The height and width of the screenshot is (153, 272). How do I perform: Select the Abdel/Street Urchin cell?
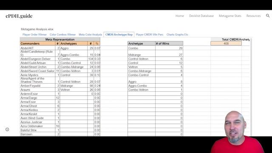(37, 67)
